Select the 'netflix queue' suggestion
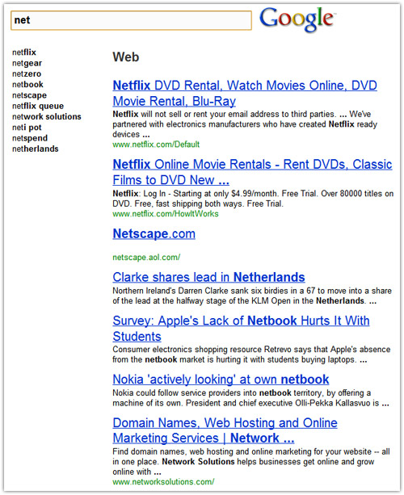The height and width of the screenshot is (495, 404). 38,106
